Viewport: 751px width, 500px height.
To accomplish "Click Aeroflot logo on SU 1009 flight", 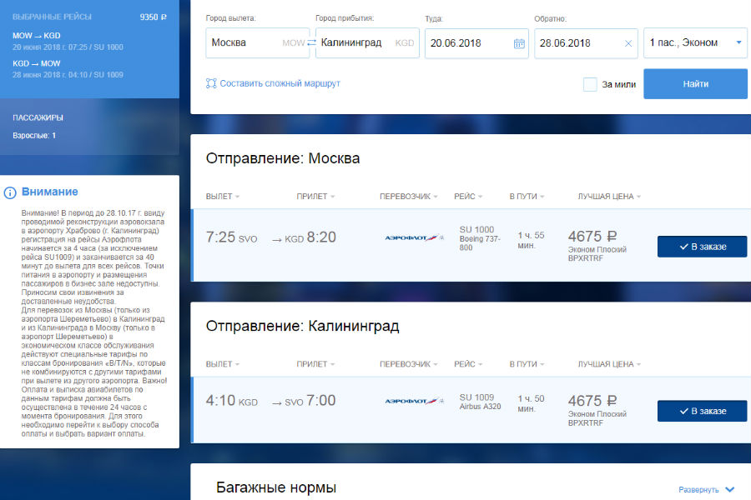I will (x=414, y=401).
